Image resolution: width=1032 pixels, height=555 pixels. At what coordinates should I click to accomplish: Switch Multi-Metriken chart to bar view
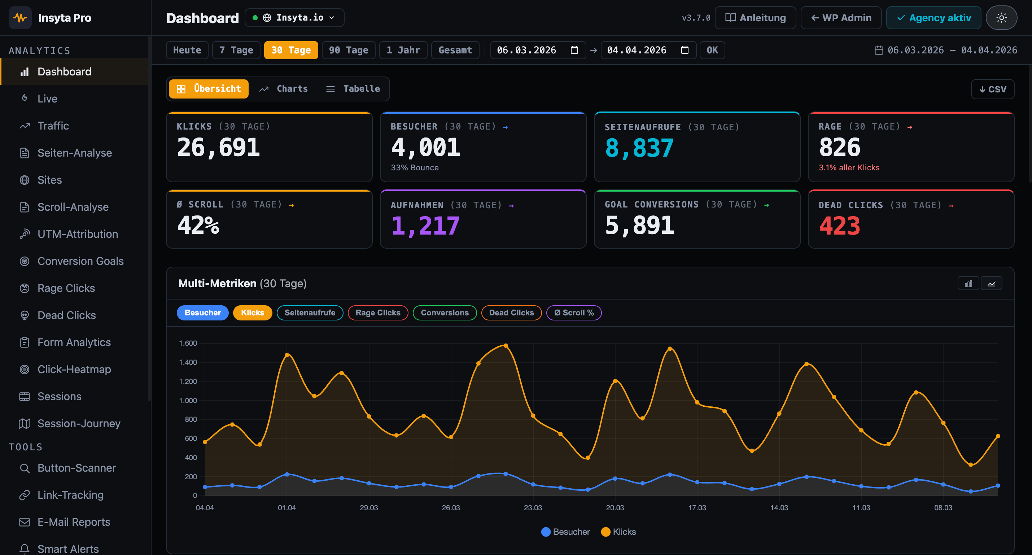[x=968, y=283]
